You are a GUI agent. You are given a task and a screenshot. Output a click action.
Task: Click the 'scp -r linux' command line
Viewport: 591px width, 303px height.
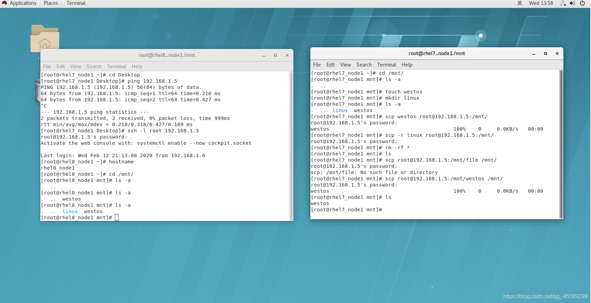(402, 135)
